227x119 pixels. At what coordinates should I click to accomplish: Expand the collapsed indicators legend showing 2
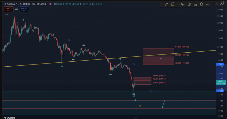tap(6, 15)
